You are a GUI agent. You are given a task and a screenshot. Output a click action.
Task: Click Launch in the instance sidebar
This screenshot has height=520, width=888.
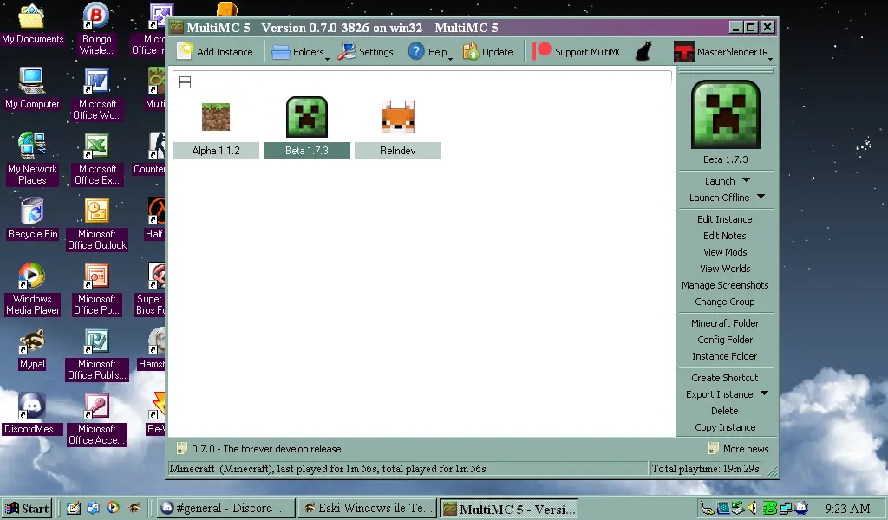click(x=720, y=181)
